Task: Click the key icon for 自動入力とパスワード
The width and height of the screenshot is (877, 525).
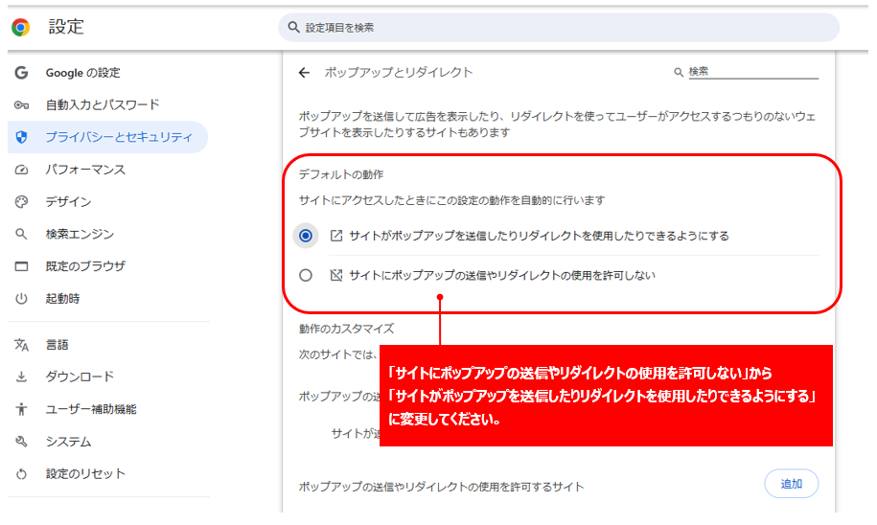Action: click(x=22, y=105)
